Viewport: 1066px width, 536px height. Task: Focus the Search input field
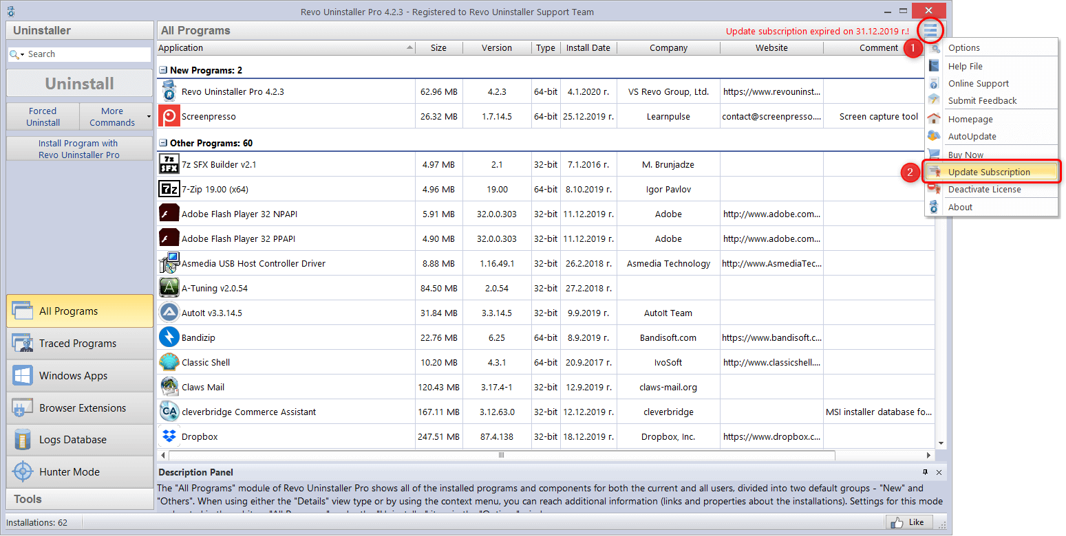click(x=88, y=54)
